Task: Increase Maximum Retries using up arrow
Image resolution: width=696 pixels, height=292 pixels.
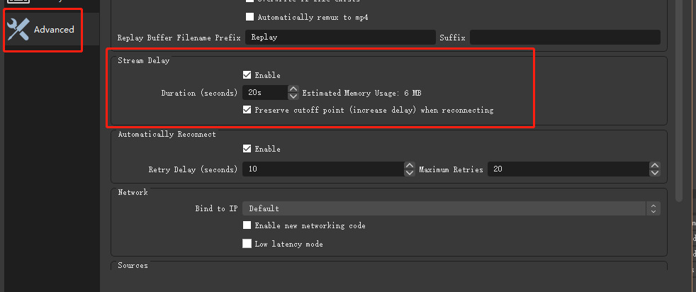Action: (655, 166)
